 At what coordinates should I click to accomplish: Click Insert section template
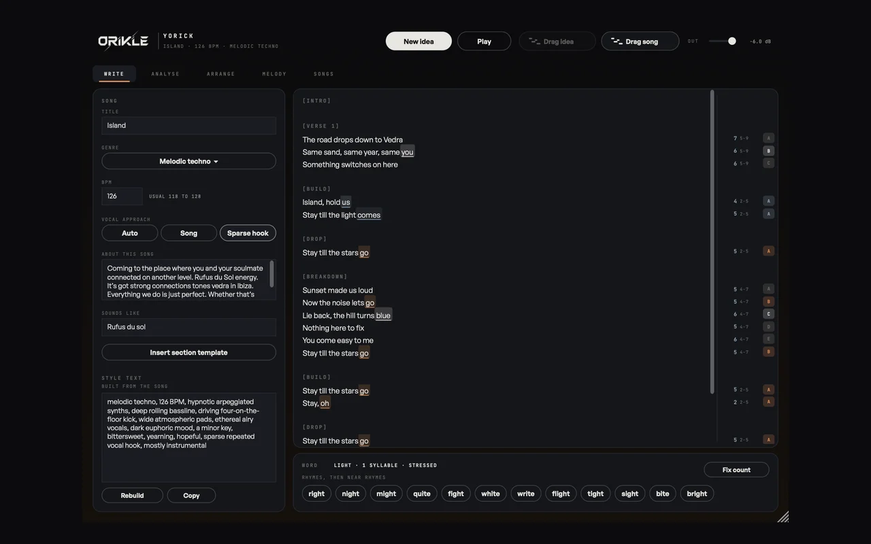(x=188, y=352)
